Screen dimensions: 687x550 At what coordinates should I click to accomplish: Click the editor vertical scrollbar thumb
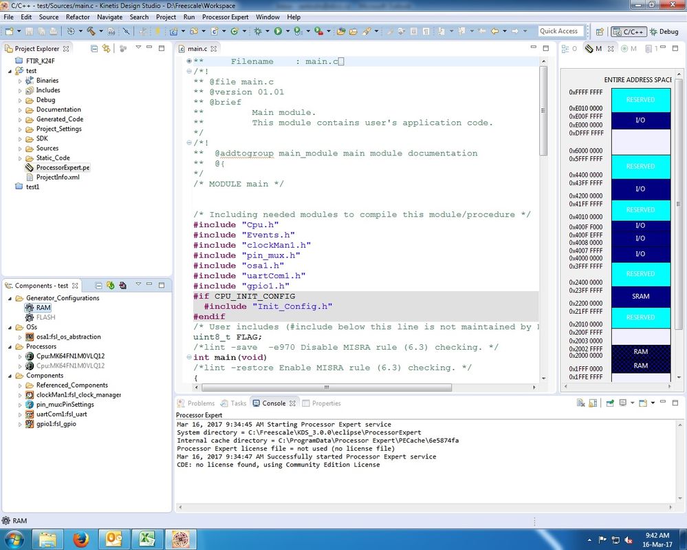[543, 111]
